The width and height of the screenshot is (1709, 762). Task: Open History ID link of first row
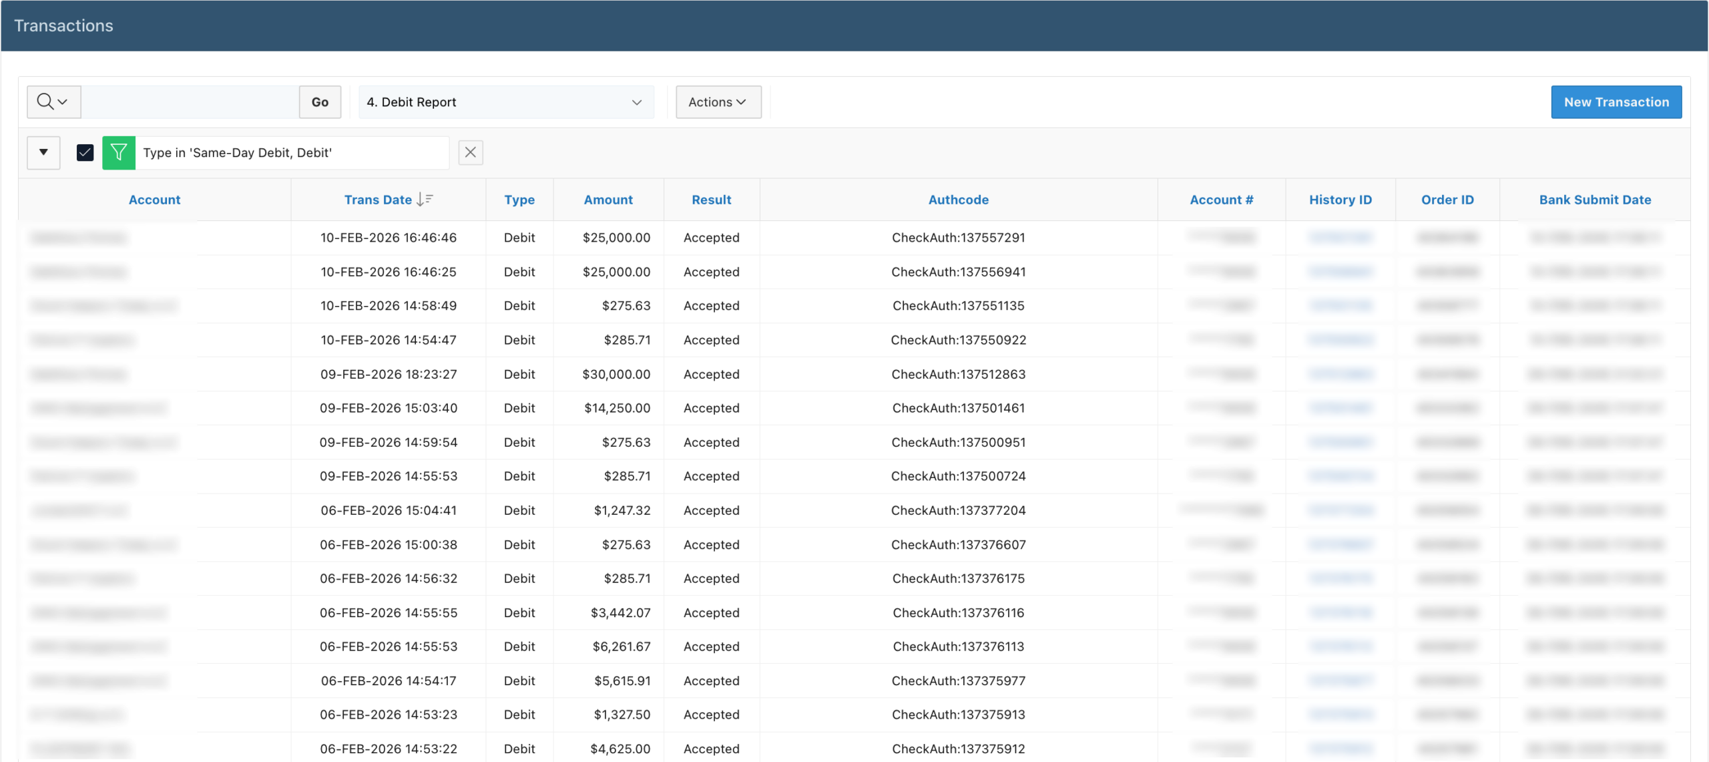1340,238
